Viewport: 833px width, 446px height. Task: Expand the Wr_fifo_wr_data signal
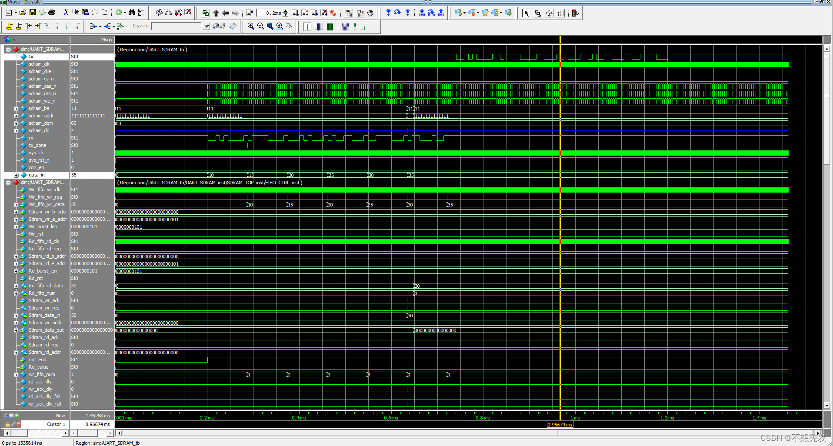click(16, 205)
